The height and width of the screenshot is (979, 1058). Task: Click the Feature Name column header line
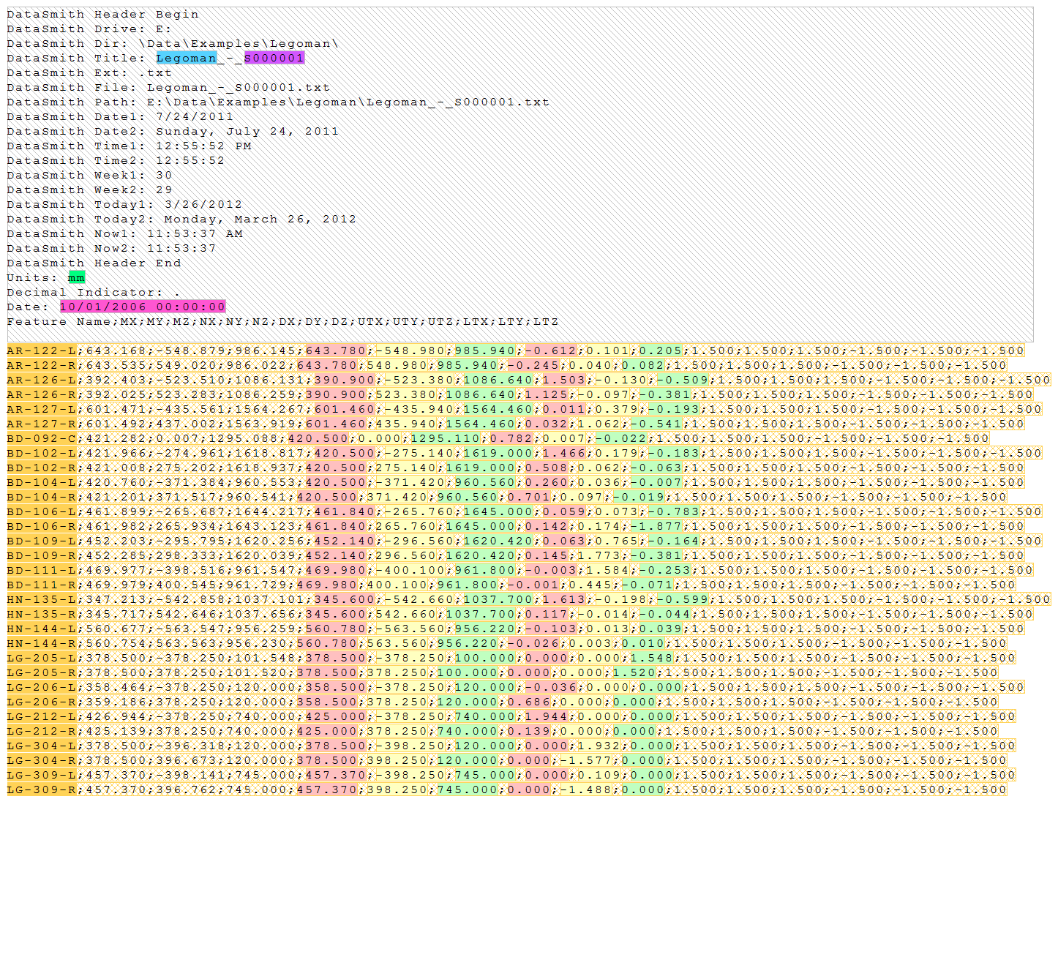pos(282,321)
